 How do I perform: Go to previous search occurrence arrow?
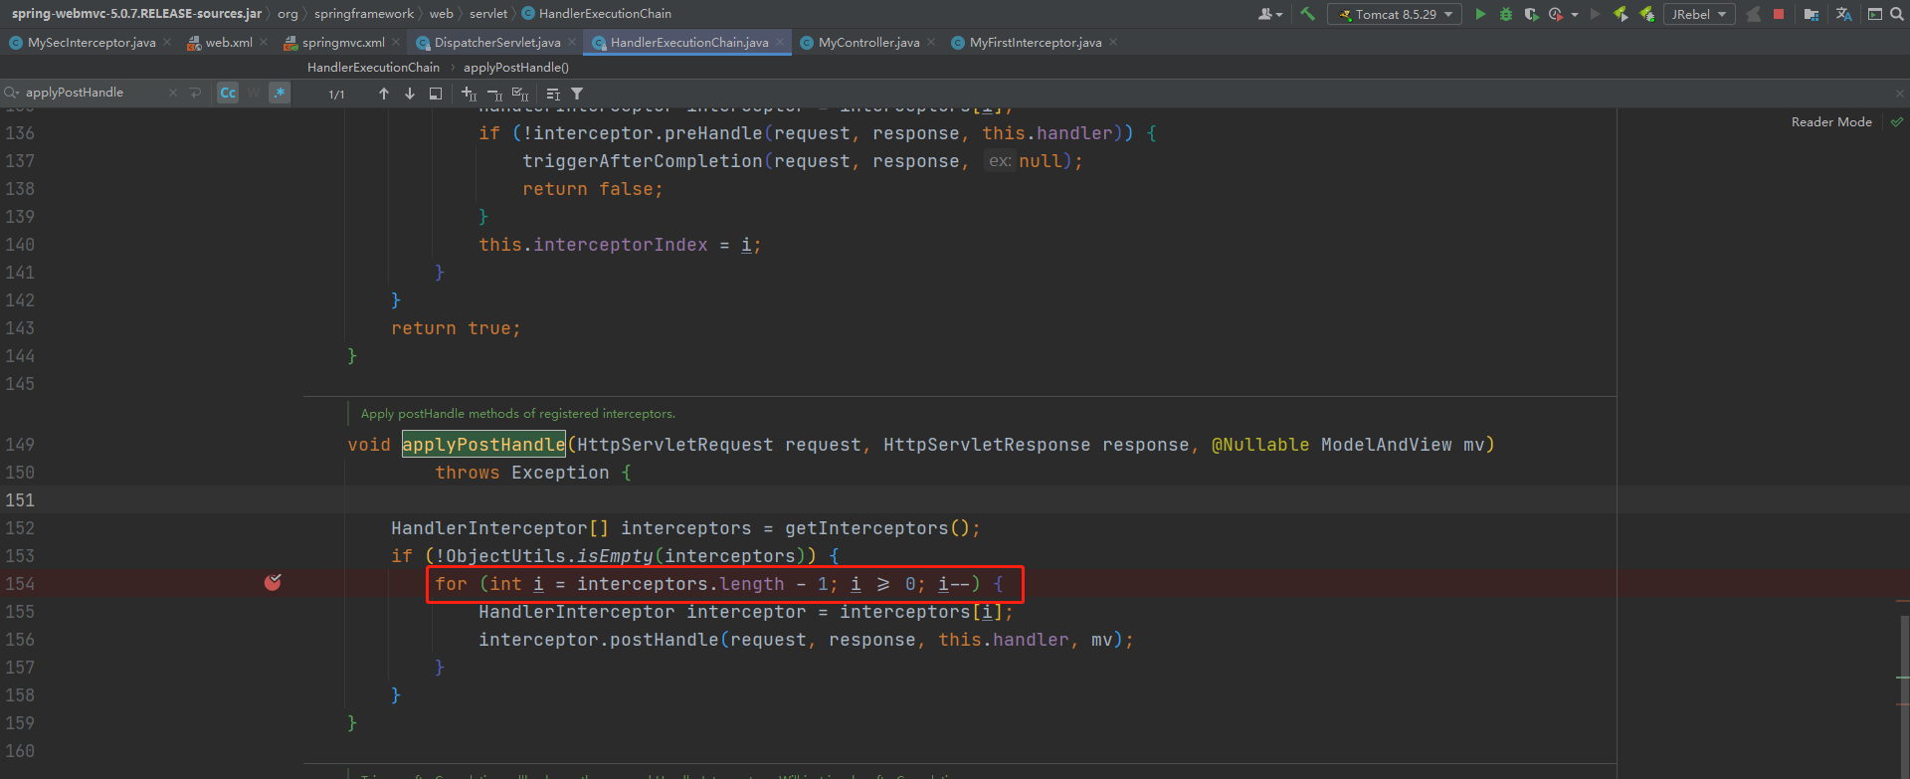pos(384,94)
